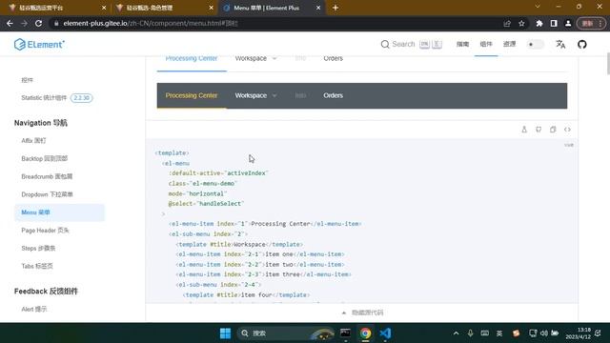This screenshot has width=610, height=343.
Task: Open the playground flask icon
Action: (524, 130)
